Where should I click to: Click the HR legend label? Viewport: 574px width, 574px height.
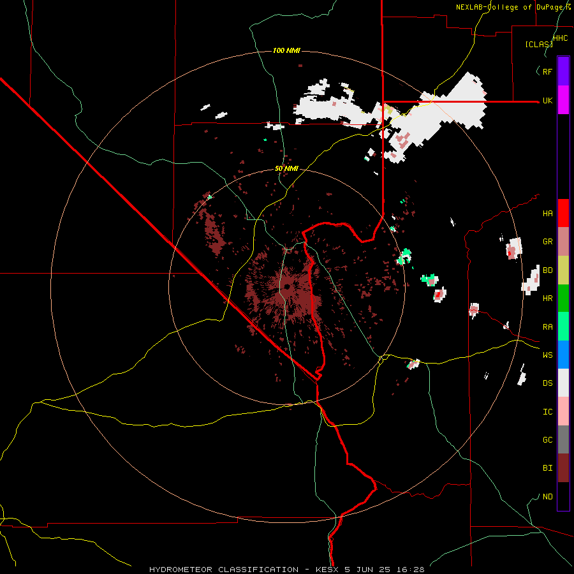tap(547, 298)
